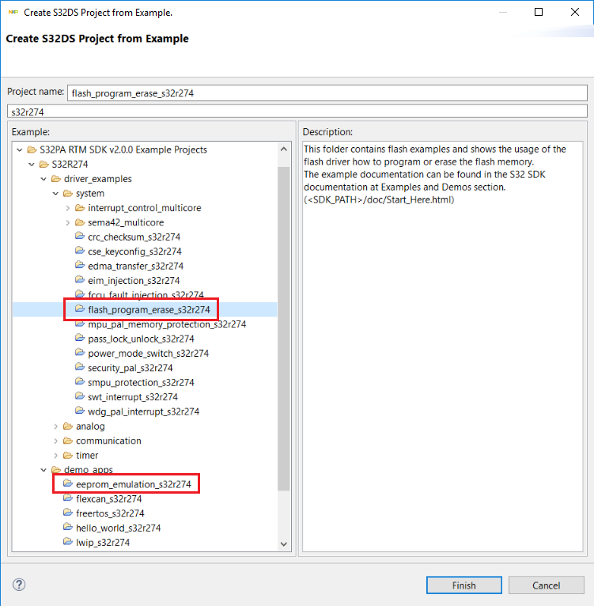This screenshot has width=594, height=606.
Task: Click the hello_world_s32r274 project icon
Action: point(68,527)
